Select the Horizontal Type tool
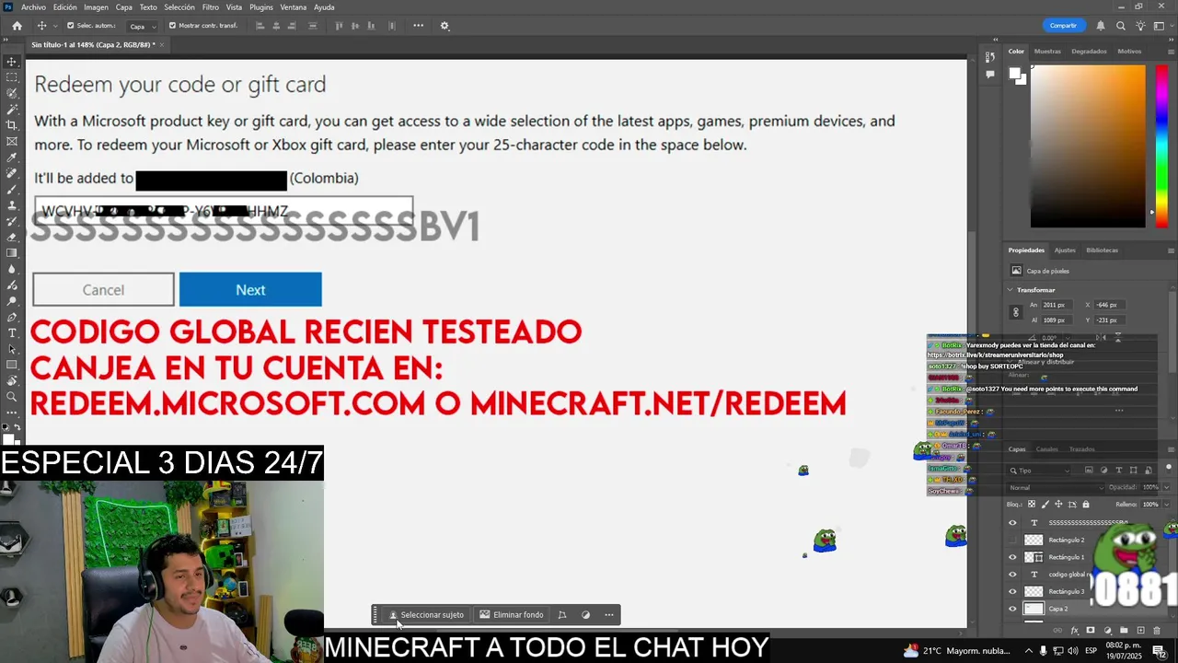Screen dimensions: 1178x663 tap(12, 332)
